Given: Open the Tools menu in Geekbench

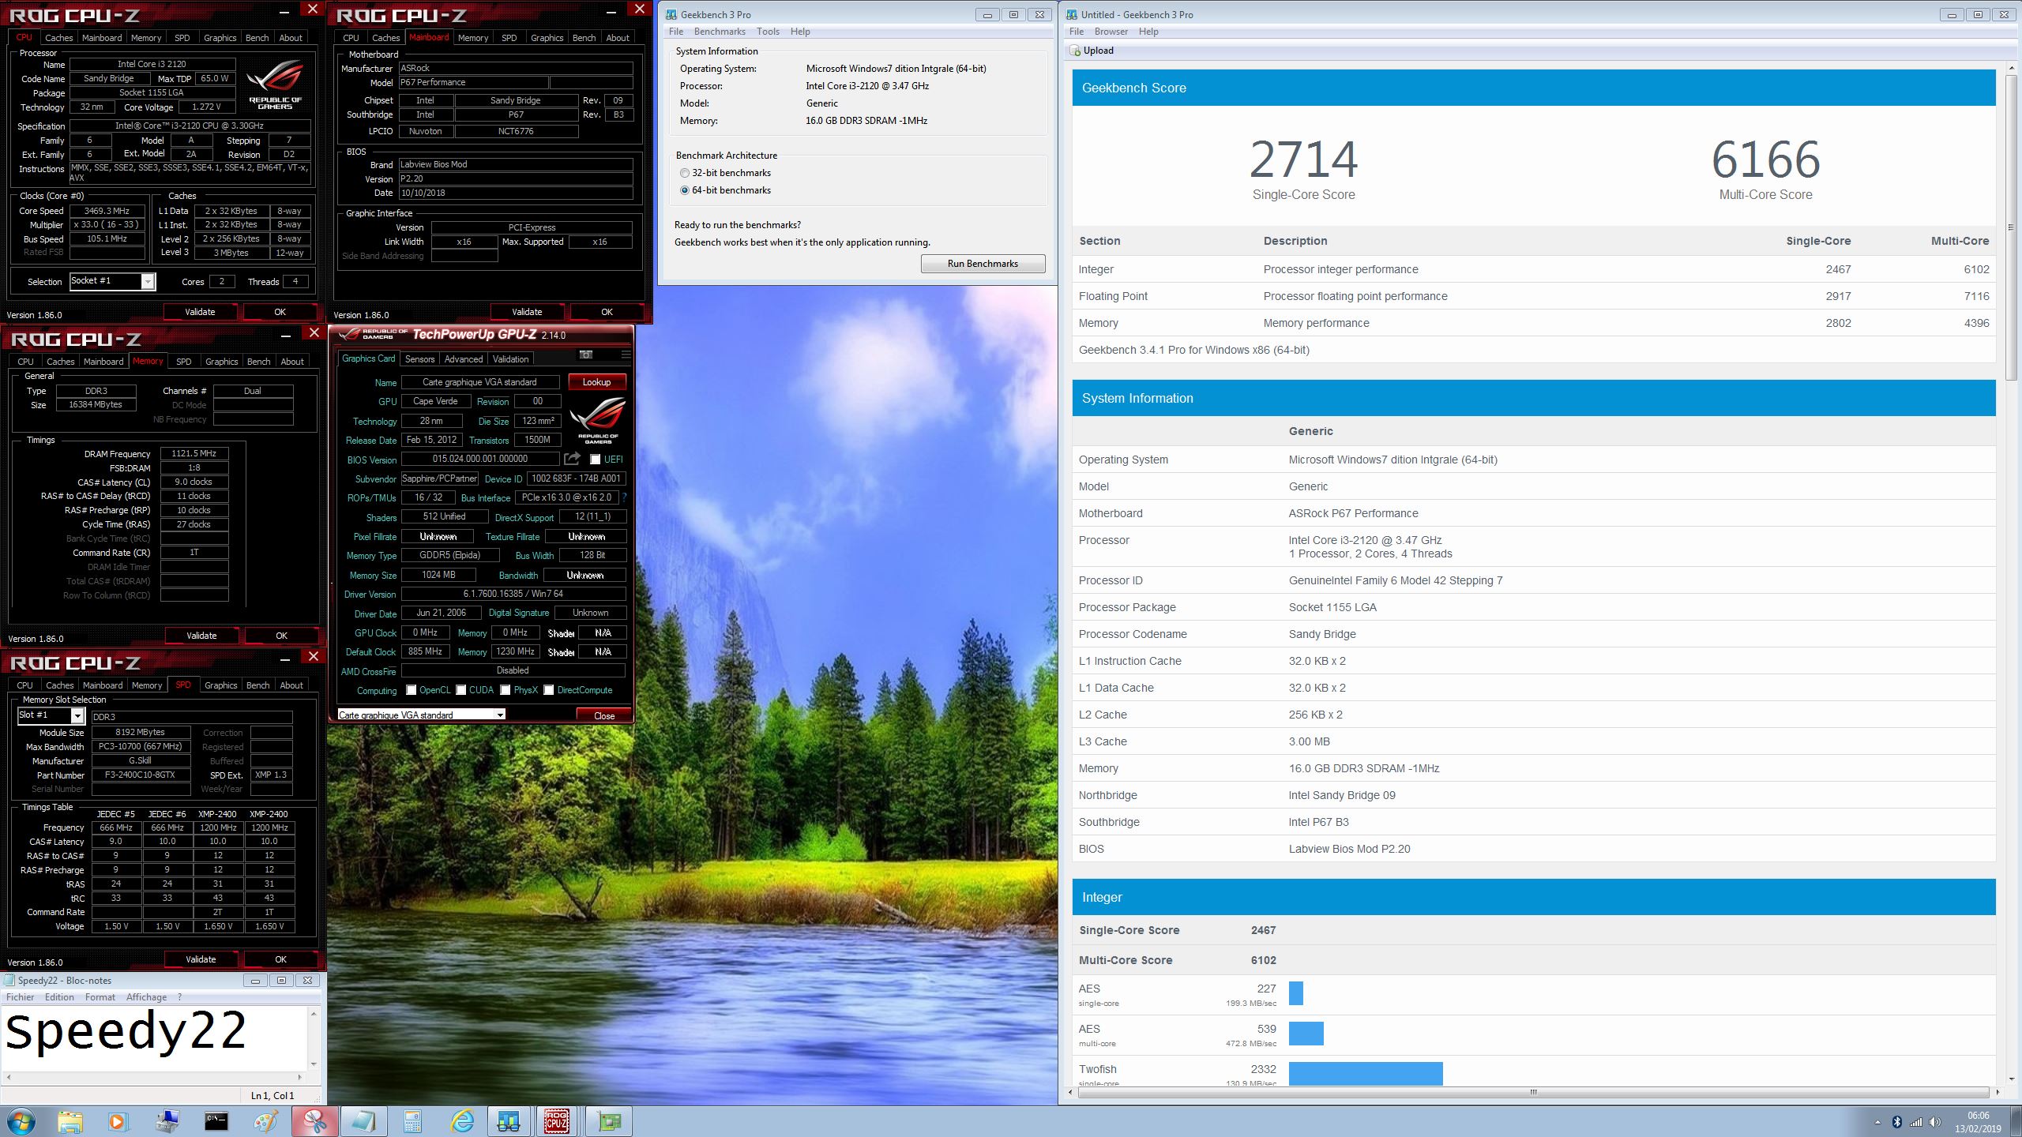Looking at the screenshot, I should pos(768,32).
